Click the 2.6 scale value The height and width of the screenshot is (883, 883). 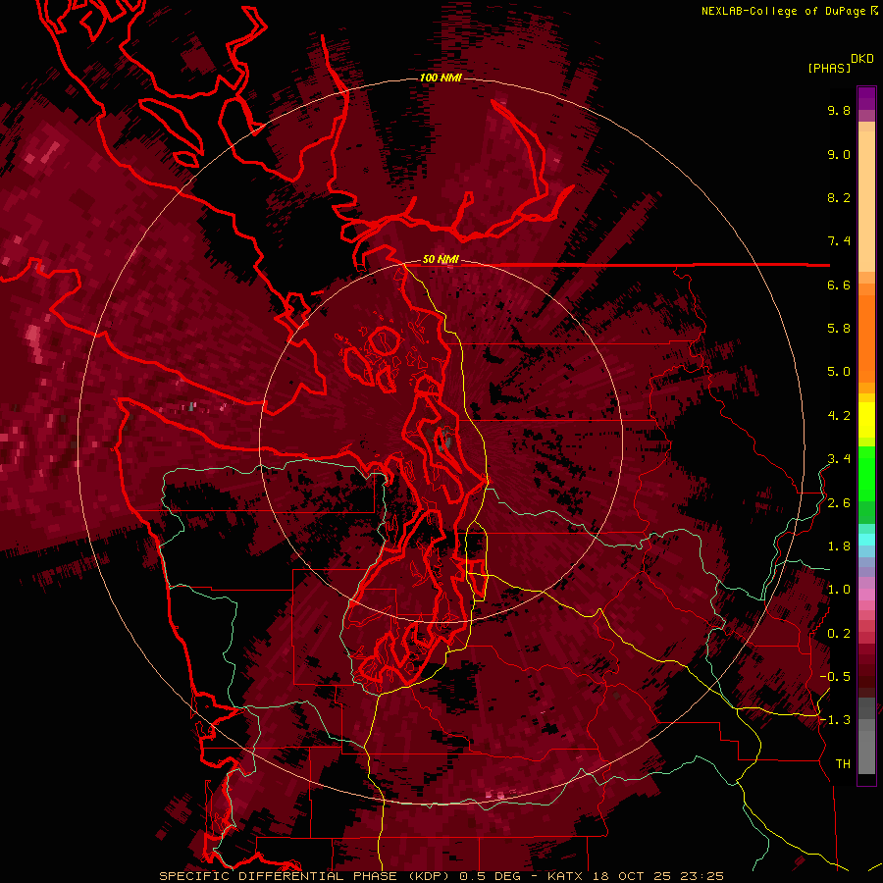coord(839,503)
